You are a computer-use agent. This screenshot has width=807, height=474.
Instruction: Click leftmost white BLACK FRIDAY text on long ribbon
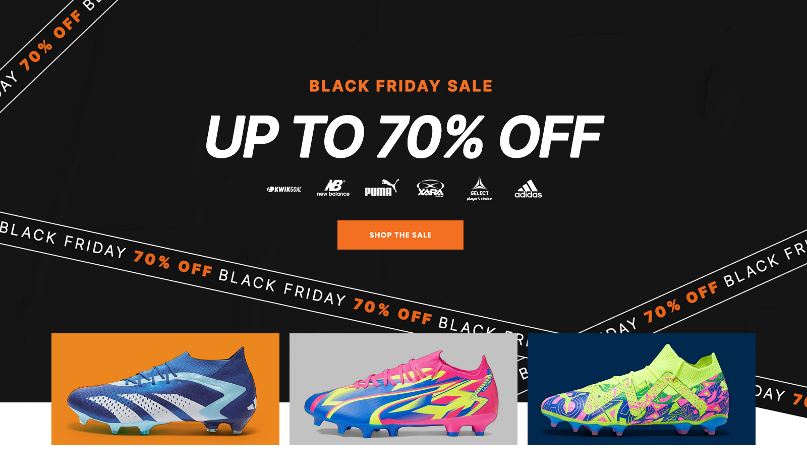tap(63, 241)
